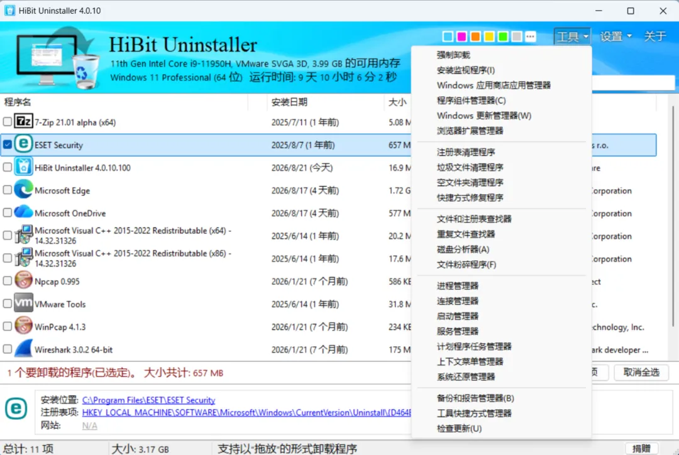Tick the Microsoft Edge checkbox
The image size is (679, 455).
coord(8,190)
